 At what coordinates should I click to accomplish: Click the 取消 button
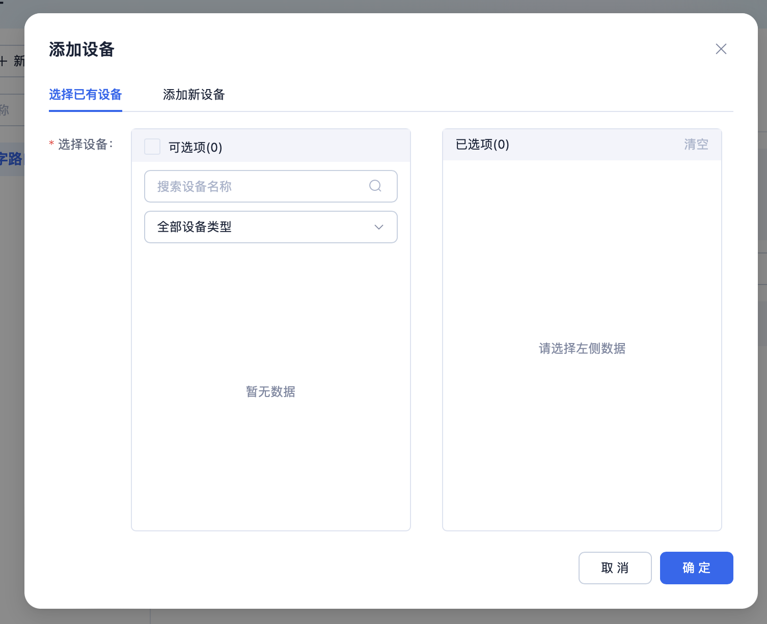click(x=615, y=568)
